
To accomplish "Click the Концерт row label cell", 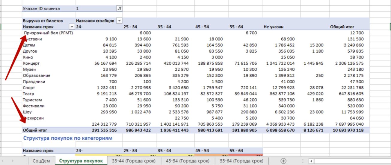I will coord(31,63).
